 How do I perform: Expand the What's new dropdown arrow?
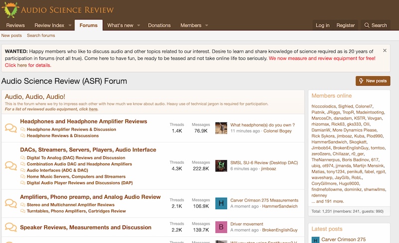pyautogui.click(x=139, y=25)
